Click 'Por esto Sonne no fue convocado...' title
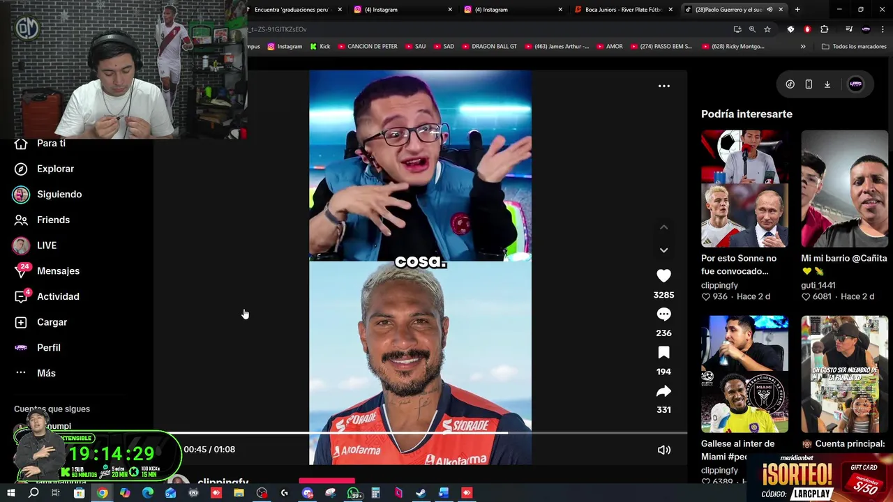Screen dimensions: 893x502 point(739,264)
